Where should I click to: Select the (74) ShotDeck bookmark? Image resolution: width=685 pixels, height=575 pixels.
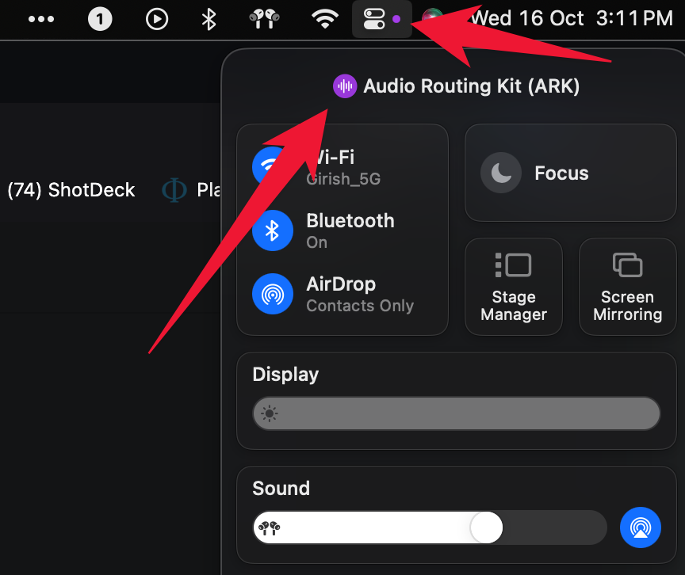[x=71, y=190]
